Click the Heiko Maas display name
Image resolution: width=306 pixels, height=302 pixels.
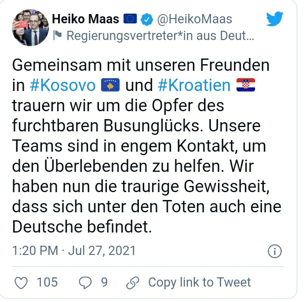tap(86, 19)
